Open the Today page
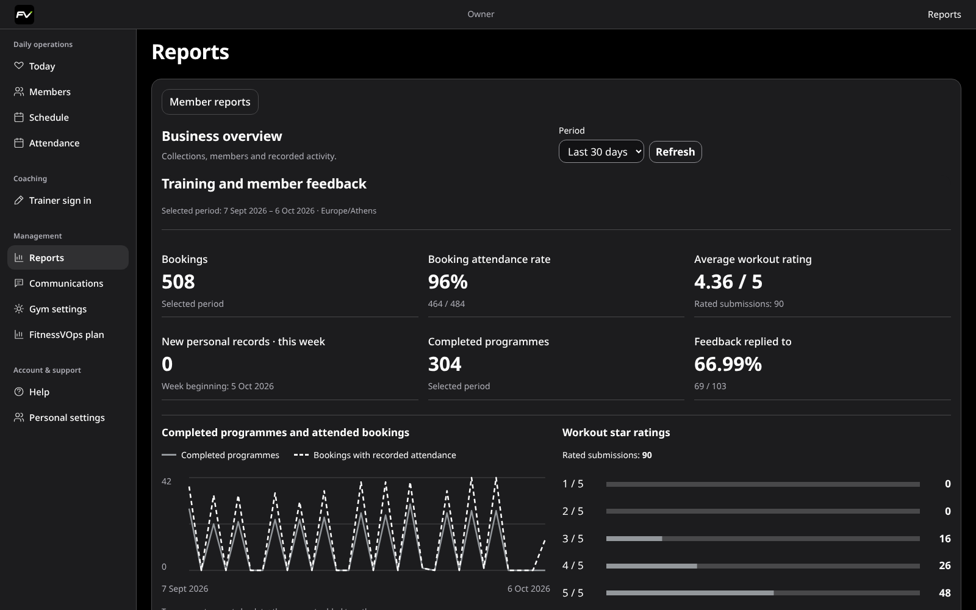 click(x=68, y=66)
